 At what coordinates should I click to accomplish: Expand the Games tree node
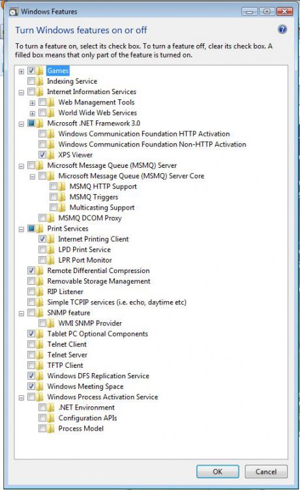[22, 72]
